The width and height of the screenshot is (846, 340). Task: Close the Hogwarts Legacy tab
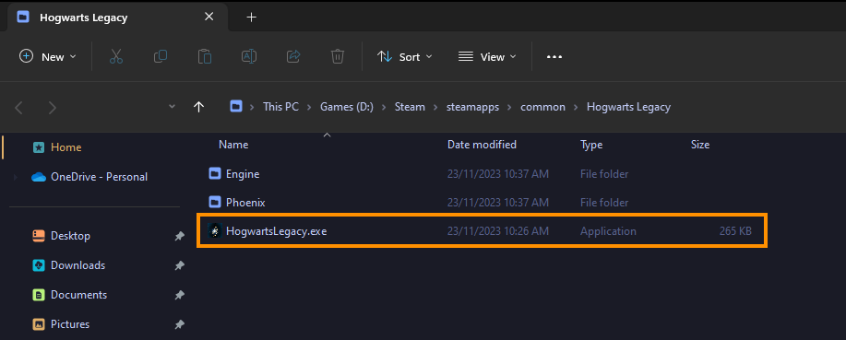click(209, 18)
